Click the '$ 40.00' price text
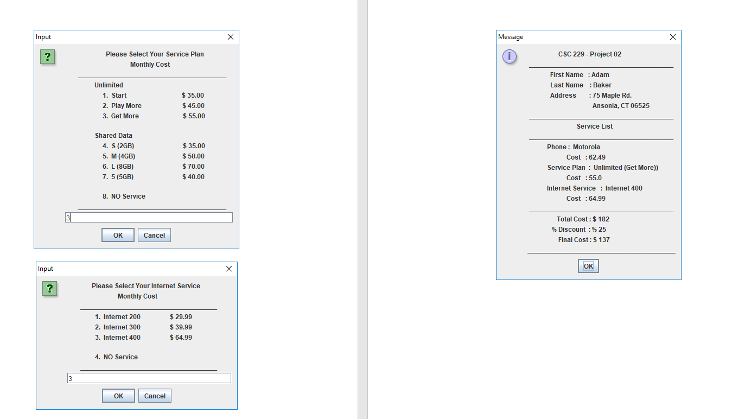 pyautogui.click(x=193, y=177)
